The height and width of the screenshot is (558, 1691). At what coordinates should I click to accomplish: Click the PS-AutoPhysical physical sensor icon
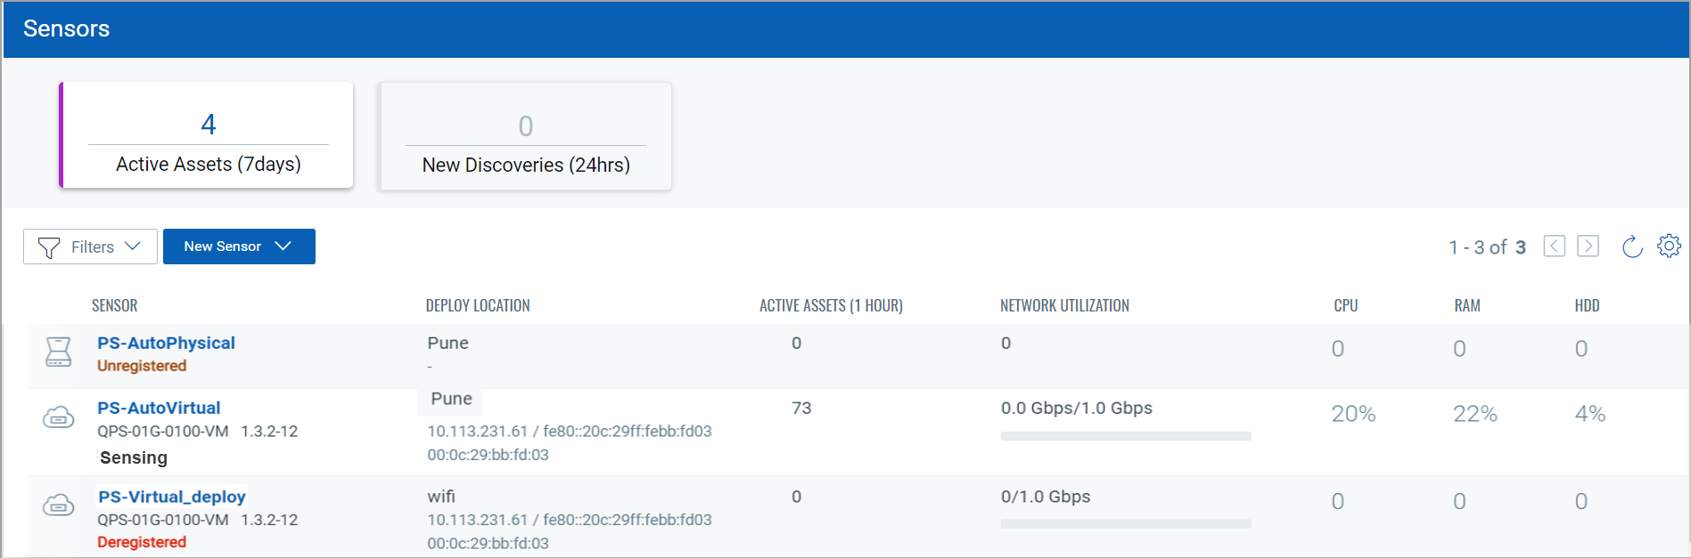[59, 352]
